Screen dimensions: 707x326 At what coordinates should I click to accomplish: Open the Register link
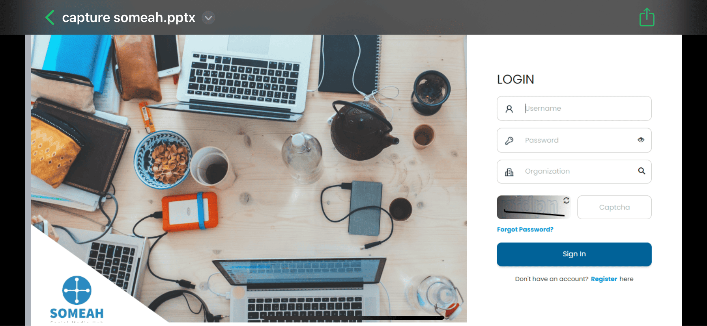pyautogui.click(x=604, y=279)
